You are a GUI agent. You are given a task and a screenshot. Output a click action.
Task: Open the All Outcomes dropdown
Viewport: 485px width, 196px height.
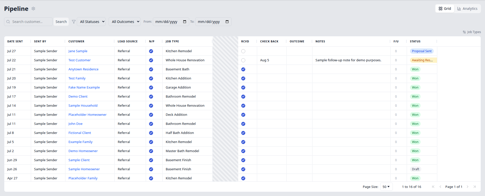tap(125, 22)
